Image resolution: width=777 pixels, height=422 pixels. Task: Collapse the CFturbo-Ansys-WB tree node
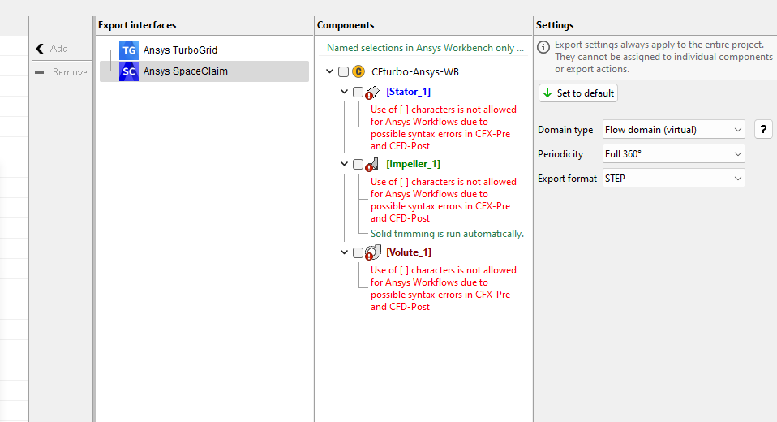pos(330,71)
